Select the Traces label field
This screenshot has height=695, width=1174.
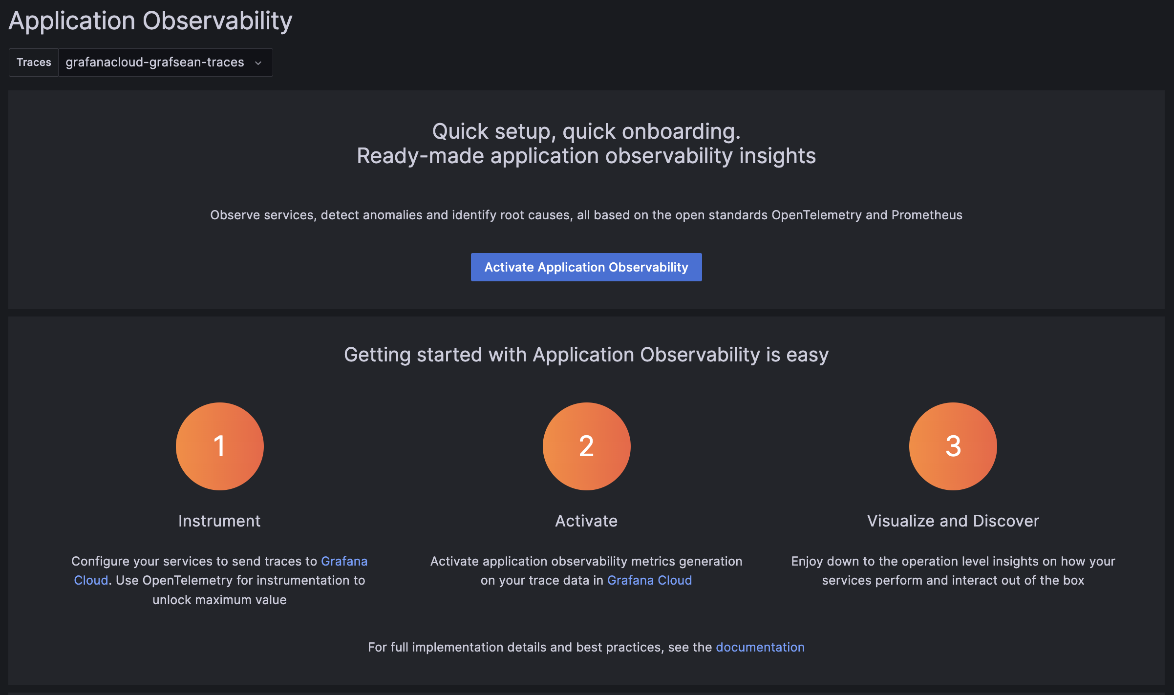[x=33, y=62]
